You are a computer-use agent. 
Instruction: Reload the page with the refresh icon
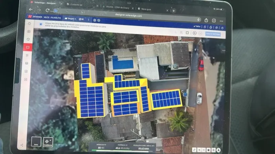tap(48, 11)
